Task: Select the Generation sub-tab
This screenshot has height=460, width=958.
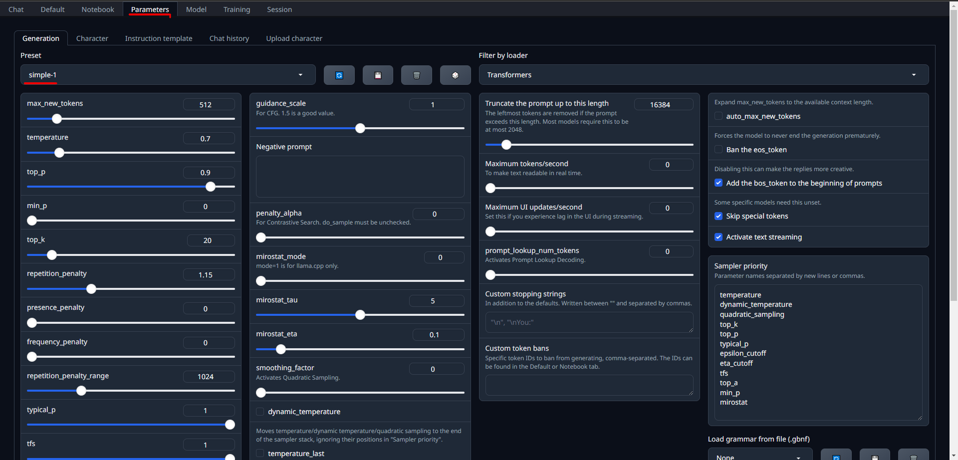Action: click(41, 38)
